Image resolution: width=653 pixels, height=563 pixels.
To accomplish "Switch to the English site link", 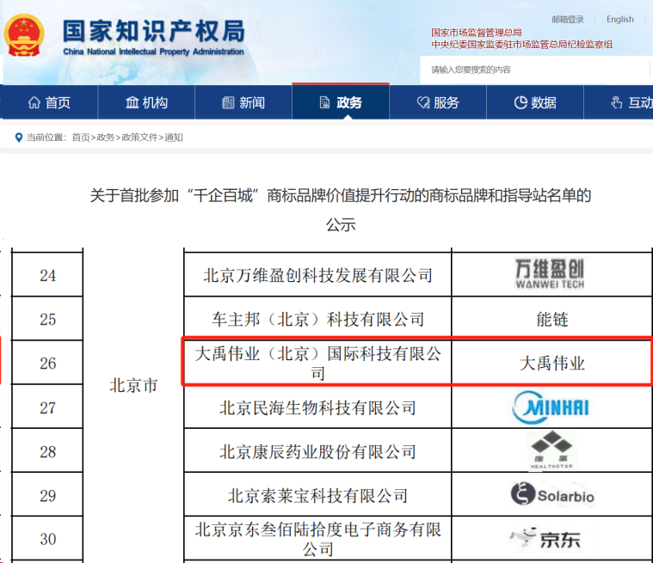I will click(x=620, y=20).
